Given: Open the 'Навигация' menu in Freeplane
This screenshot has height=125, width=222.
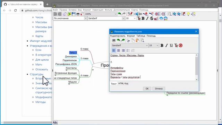Looking at the screenshot, I should tap(98, 10).
